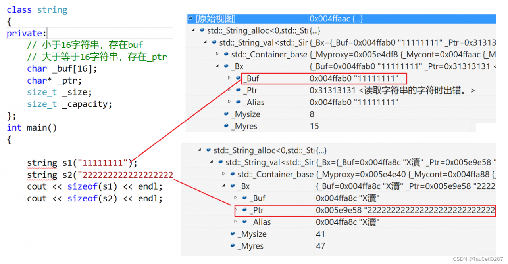Collapse _Bx node containing _Buf=0x004ffa8c
This screenshot has width=508, height=264.
click(x=223, y=186)
